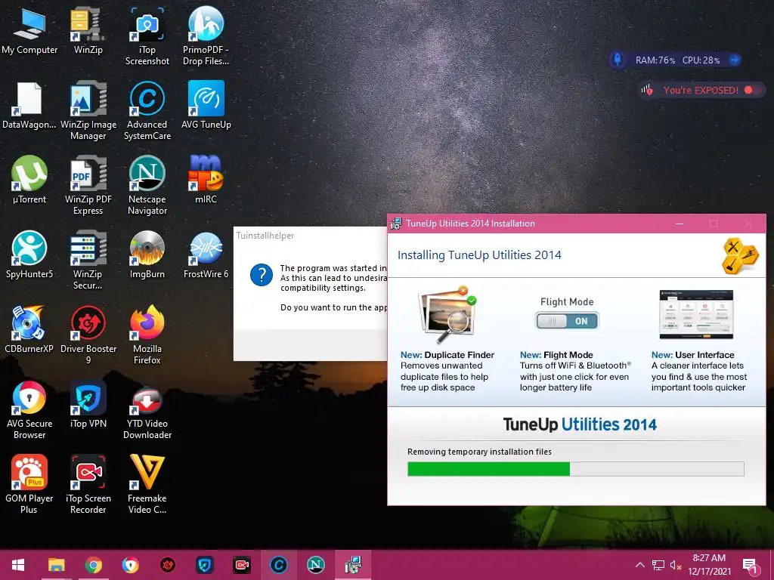Minimize the TuneUp Utilities 2014 Installation window
Image resolution: width=774 pixels, height=580 pixels.
click(680, 224)
